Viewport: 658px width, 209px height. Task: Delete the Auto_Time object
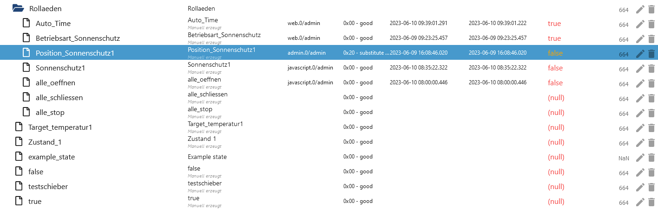click(x=651, y=24)
